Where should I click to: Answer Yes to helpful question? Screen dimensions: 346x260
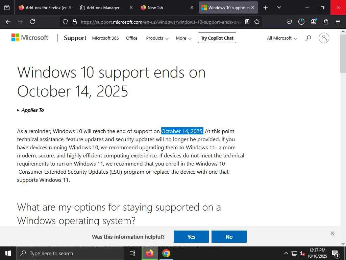[191, 237]
